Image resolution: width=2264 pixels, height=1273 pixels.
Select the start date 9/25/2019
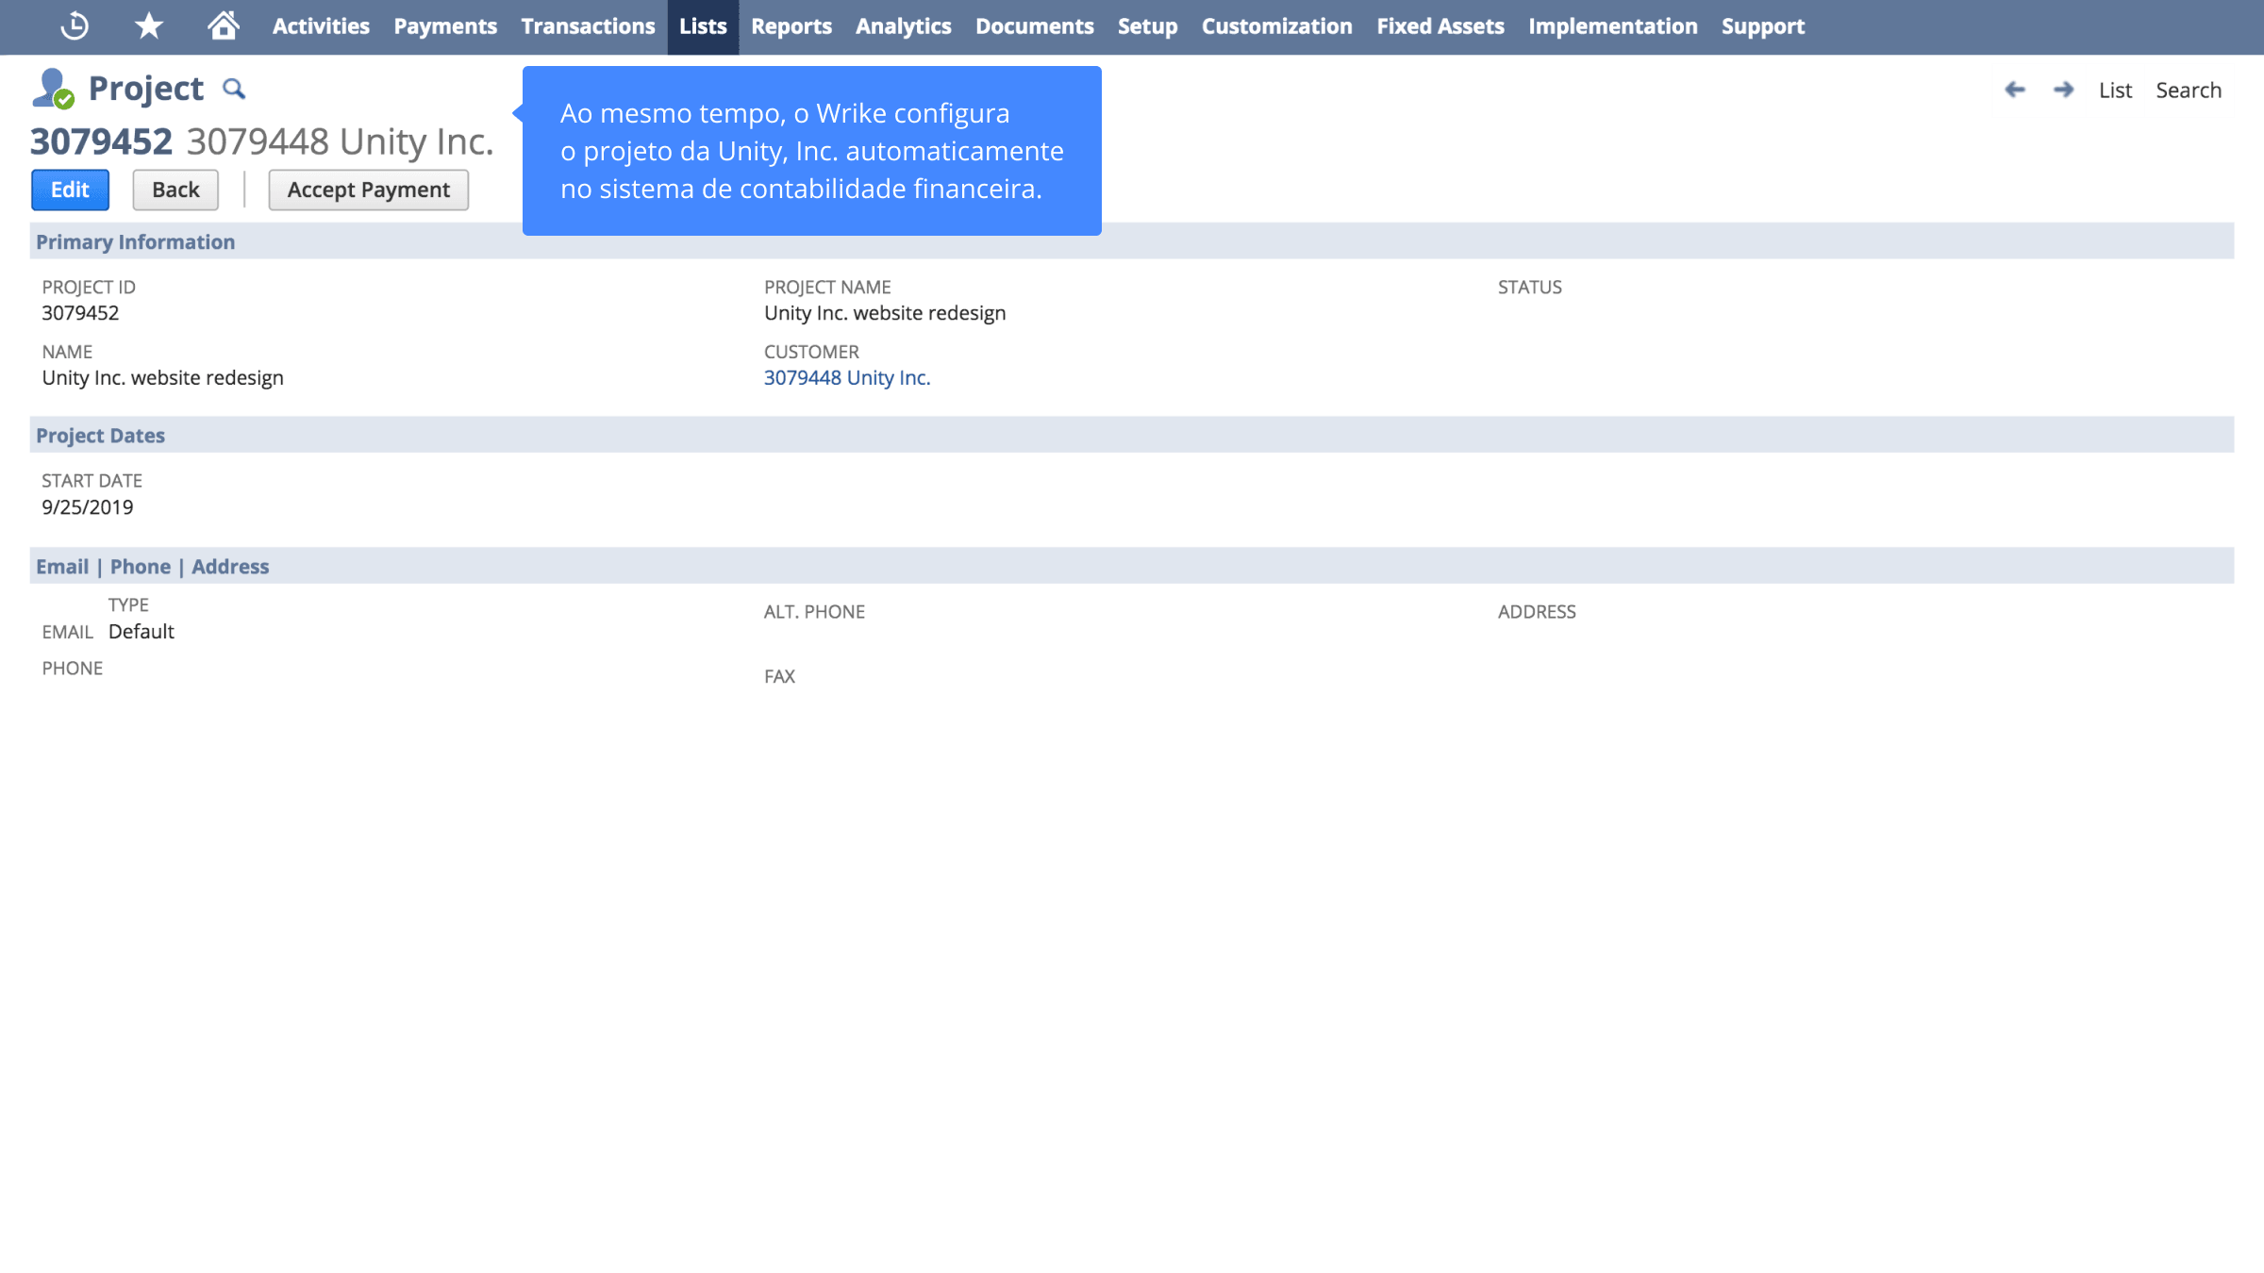(88, 507)
